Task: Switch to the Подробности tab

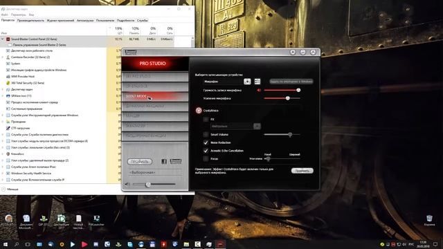Action: [x=125, y=21]
